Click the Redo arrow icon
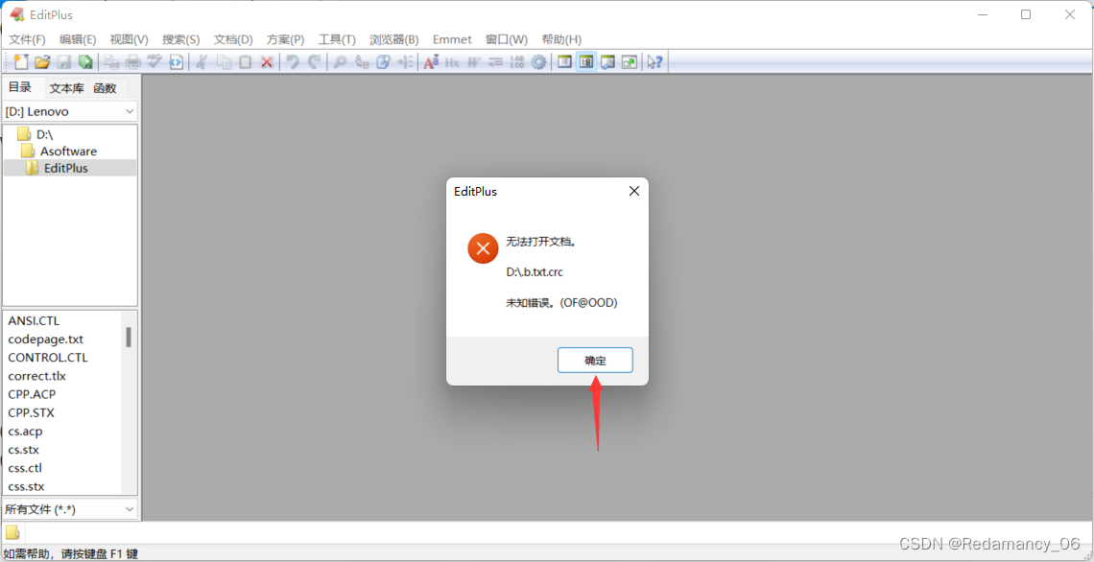The width and height of the screenshot is (1094, 562). tap(315, 62)
